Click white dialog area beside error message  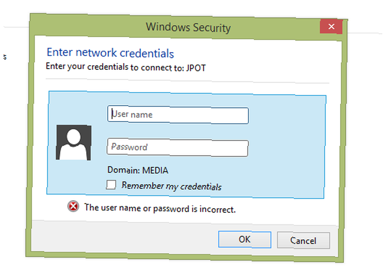tap(286, 210)
